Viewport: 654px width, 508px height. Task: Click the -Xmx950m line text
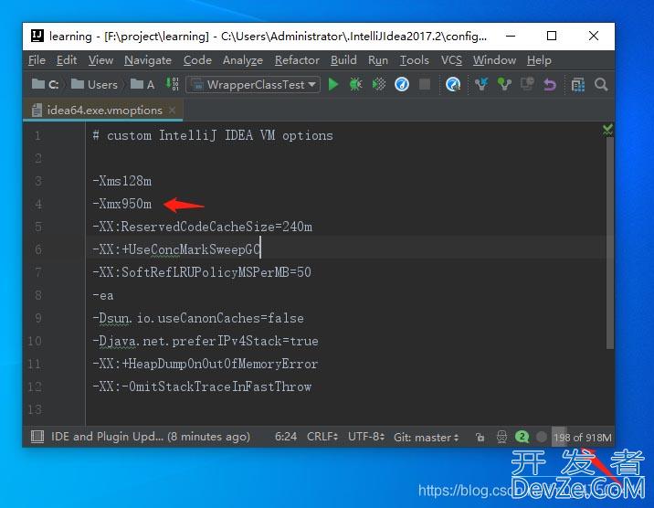tap(121, 204)
